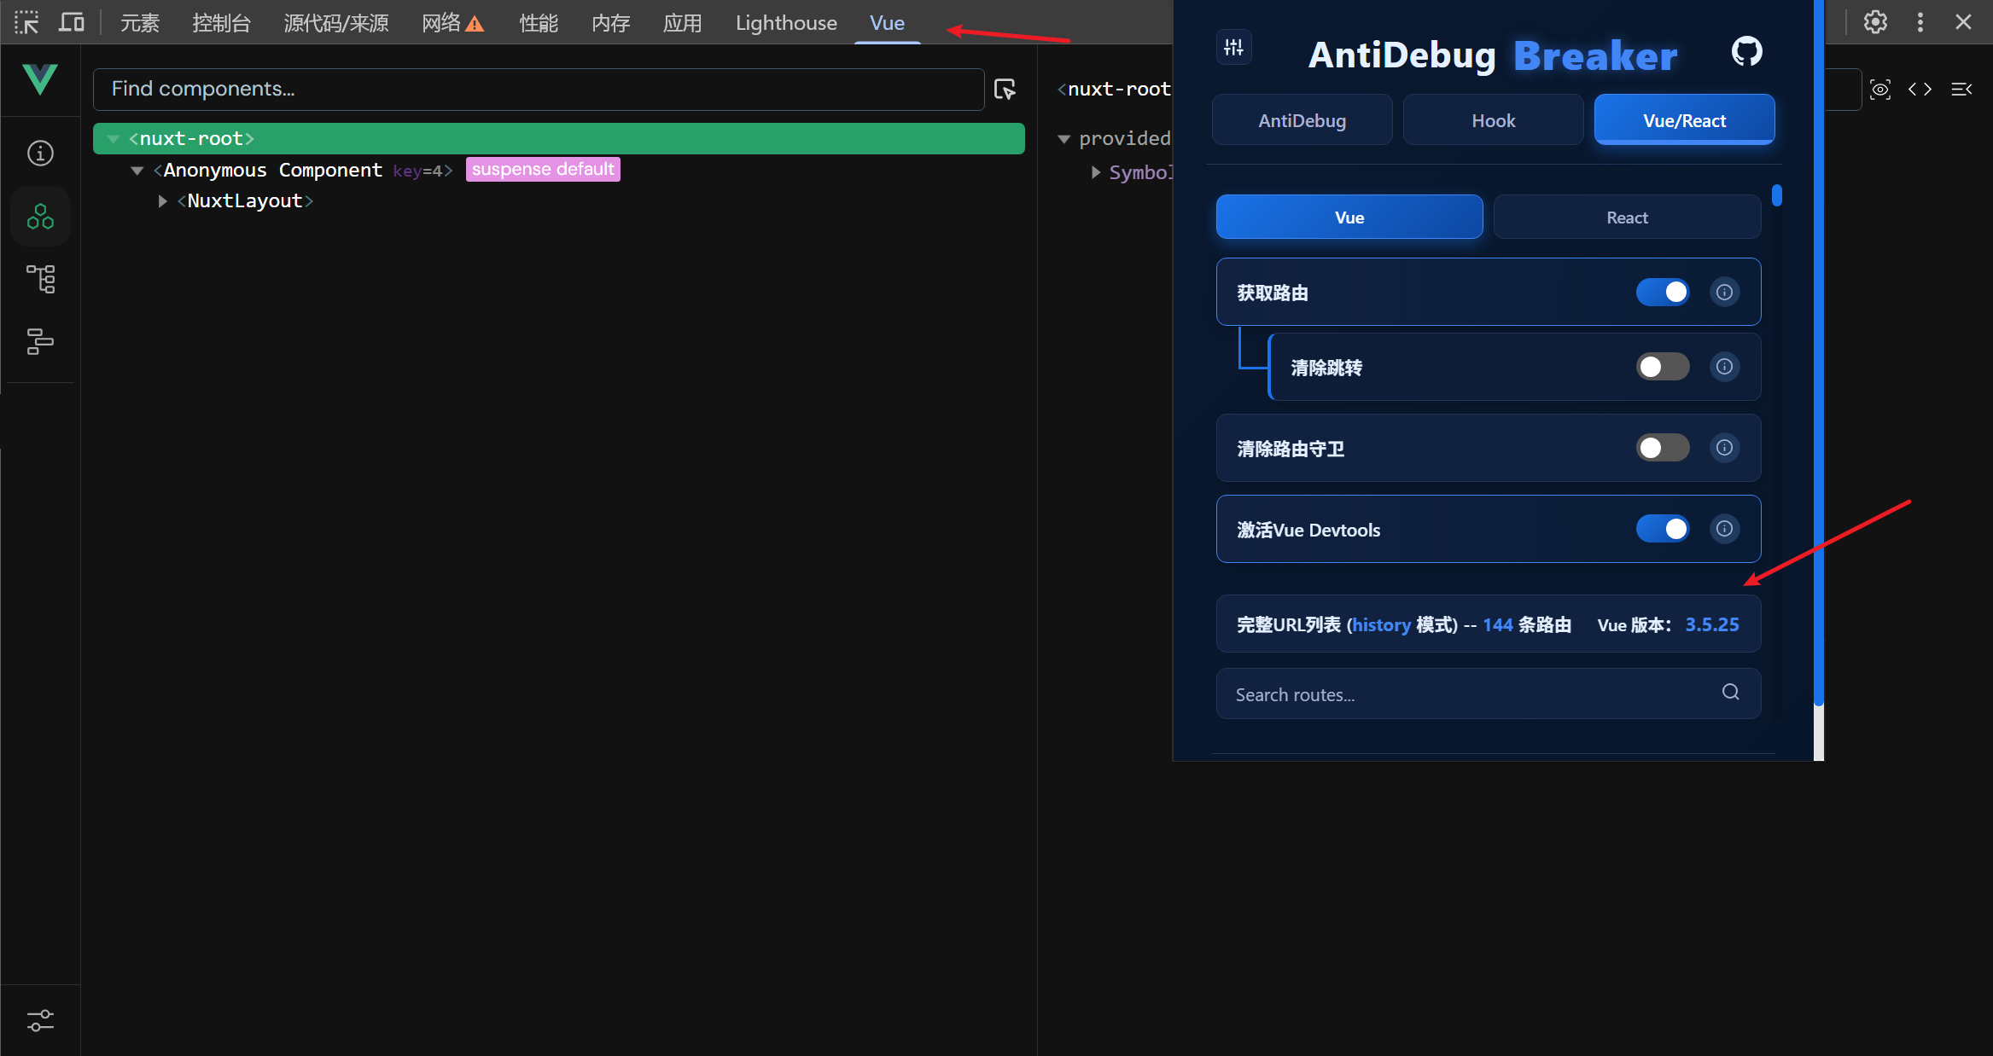The height and width of the screenshot is (1056, 1993).
Task: Click the Search routes input field
Action: [x=1489, y=693]
